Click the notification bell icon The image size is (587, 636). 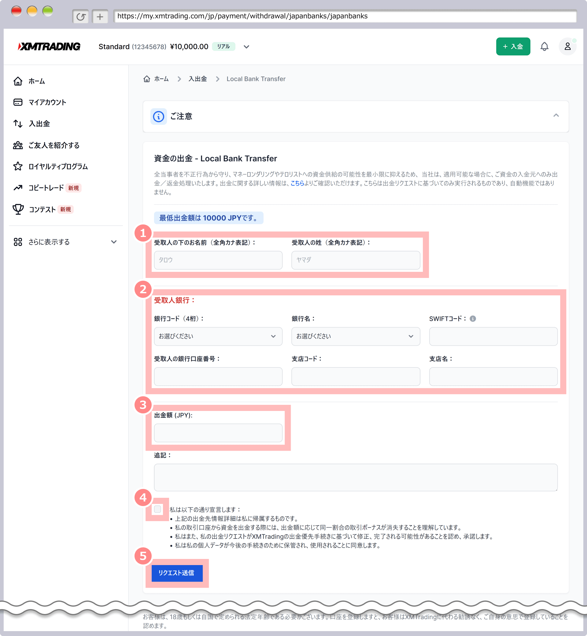point(544,46)
